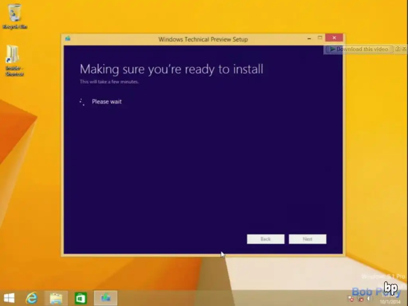Dismiss the download video overlay
This screenshot has height=306, width=408.
click(x=404, y=49)
